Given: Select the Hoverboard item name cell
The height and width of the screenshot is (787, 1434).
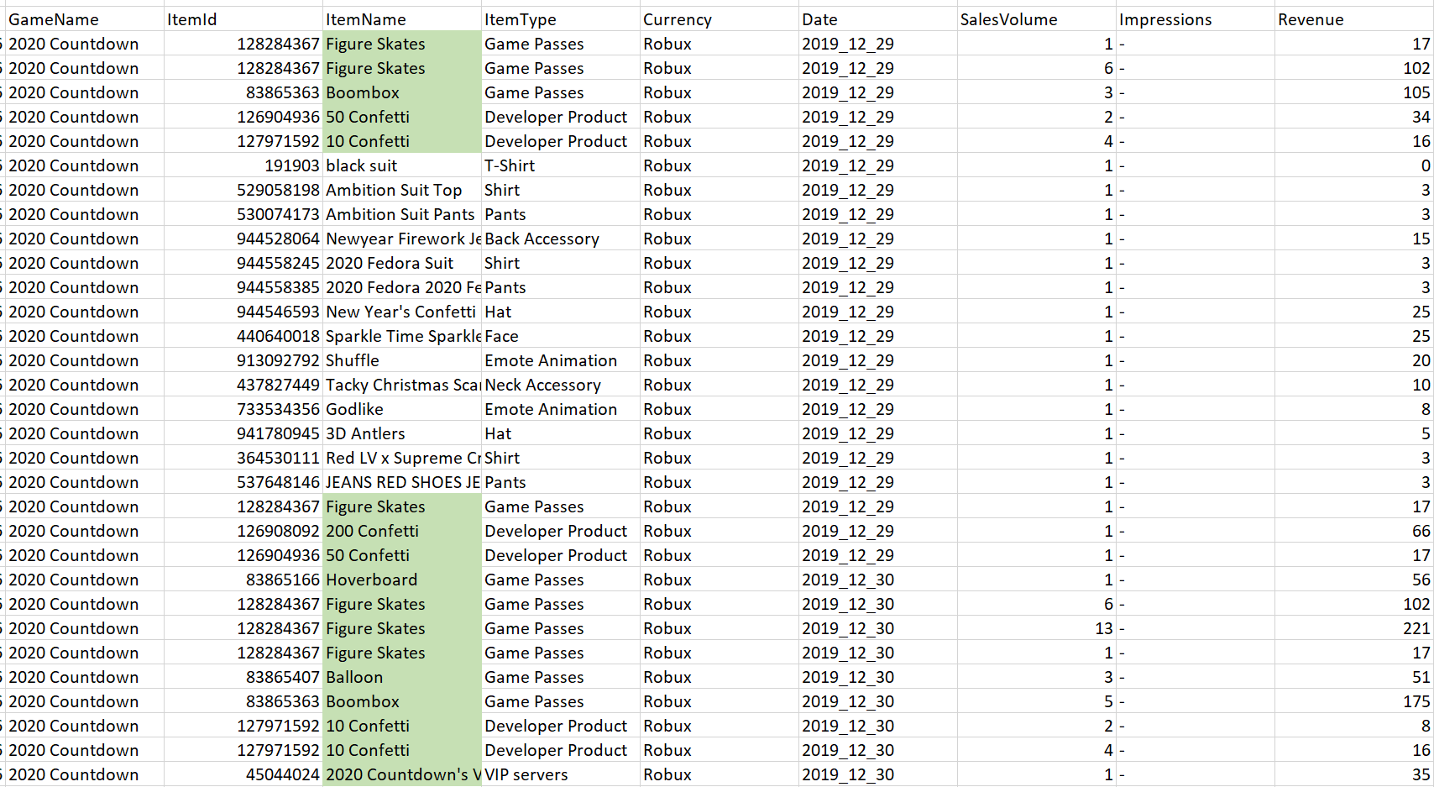Looking at the screenshot, I should click(401, 580).
